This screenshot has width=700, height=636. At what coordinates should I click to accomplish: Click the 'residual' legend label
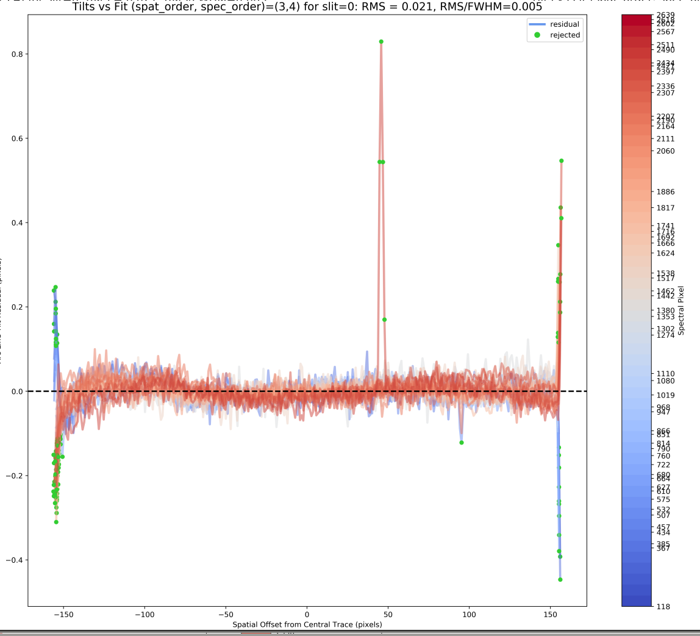(565, 24)
